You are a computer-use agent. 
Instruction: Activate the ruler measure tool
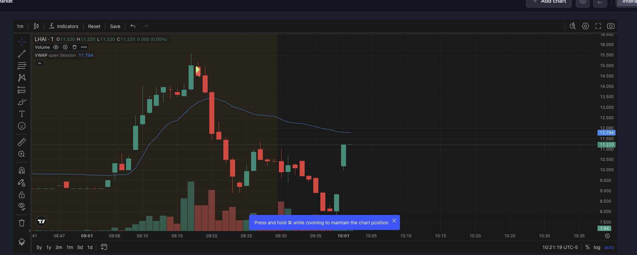coord(22,142)
